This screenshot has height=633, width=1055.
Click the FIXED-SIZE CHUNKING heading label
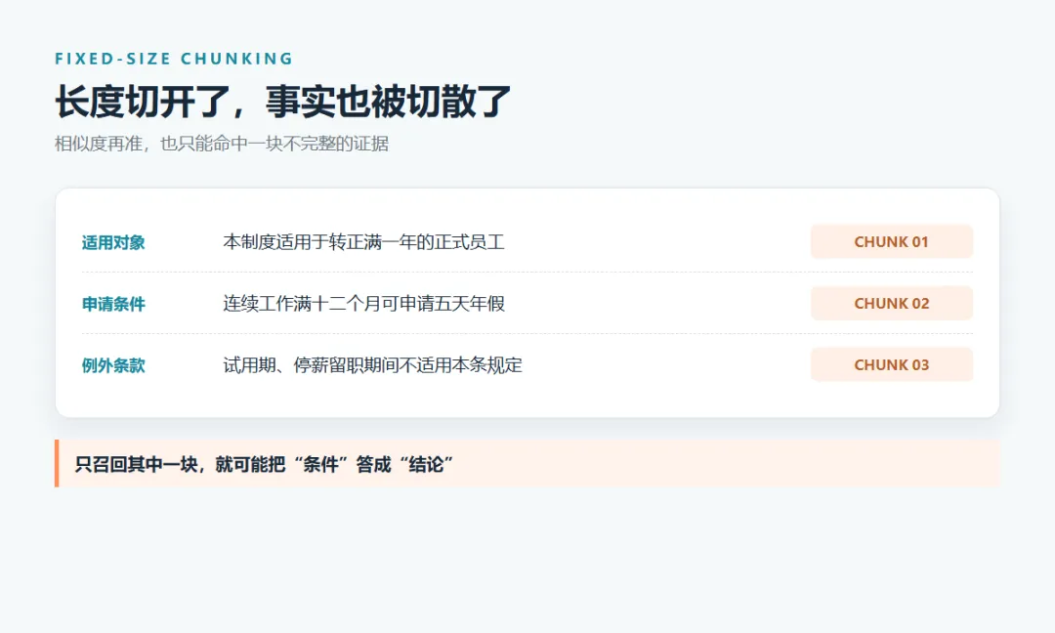pos(174,59)
